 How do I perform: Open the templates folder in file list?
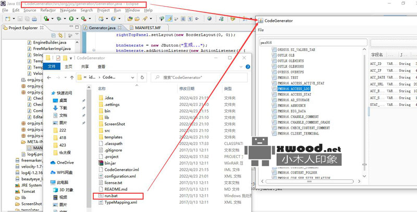click(115, 136)
